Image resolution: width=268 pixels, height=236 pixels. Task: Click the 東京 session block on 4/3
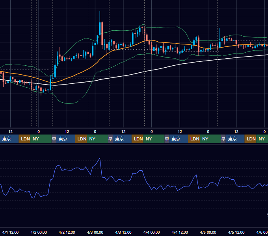[122, 139]
